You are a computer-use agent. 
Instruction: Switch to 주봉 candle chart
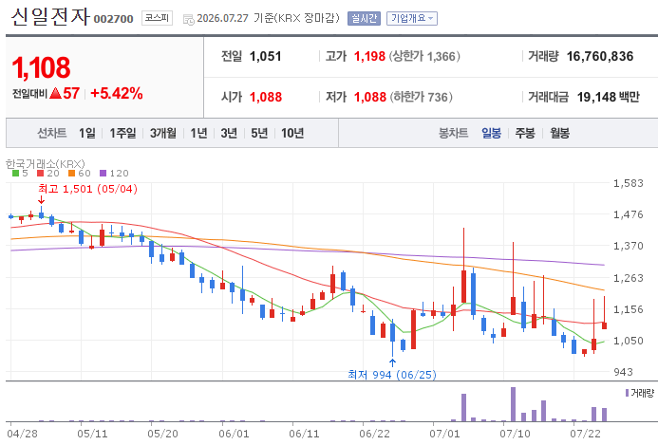(525, 134)
